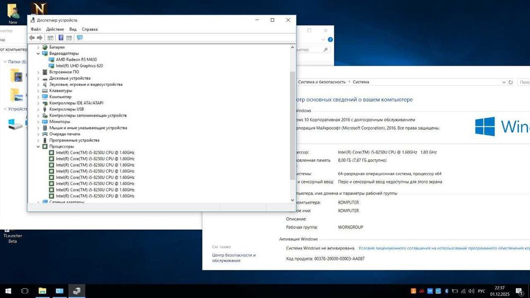Toggle the action pane icon beside Help
The height and width of the screenshot is (298, 530).
69,38
